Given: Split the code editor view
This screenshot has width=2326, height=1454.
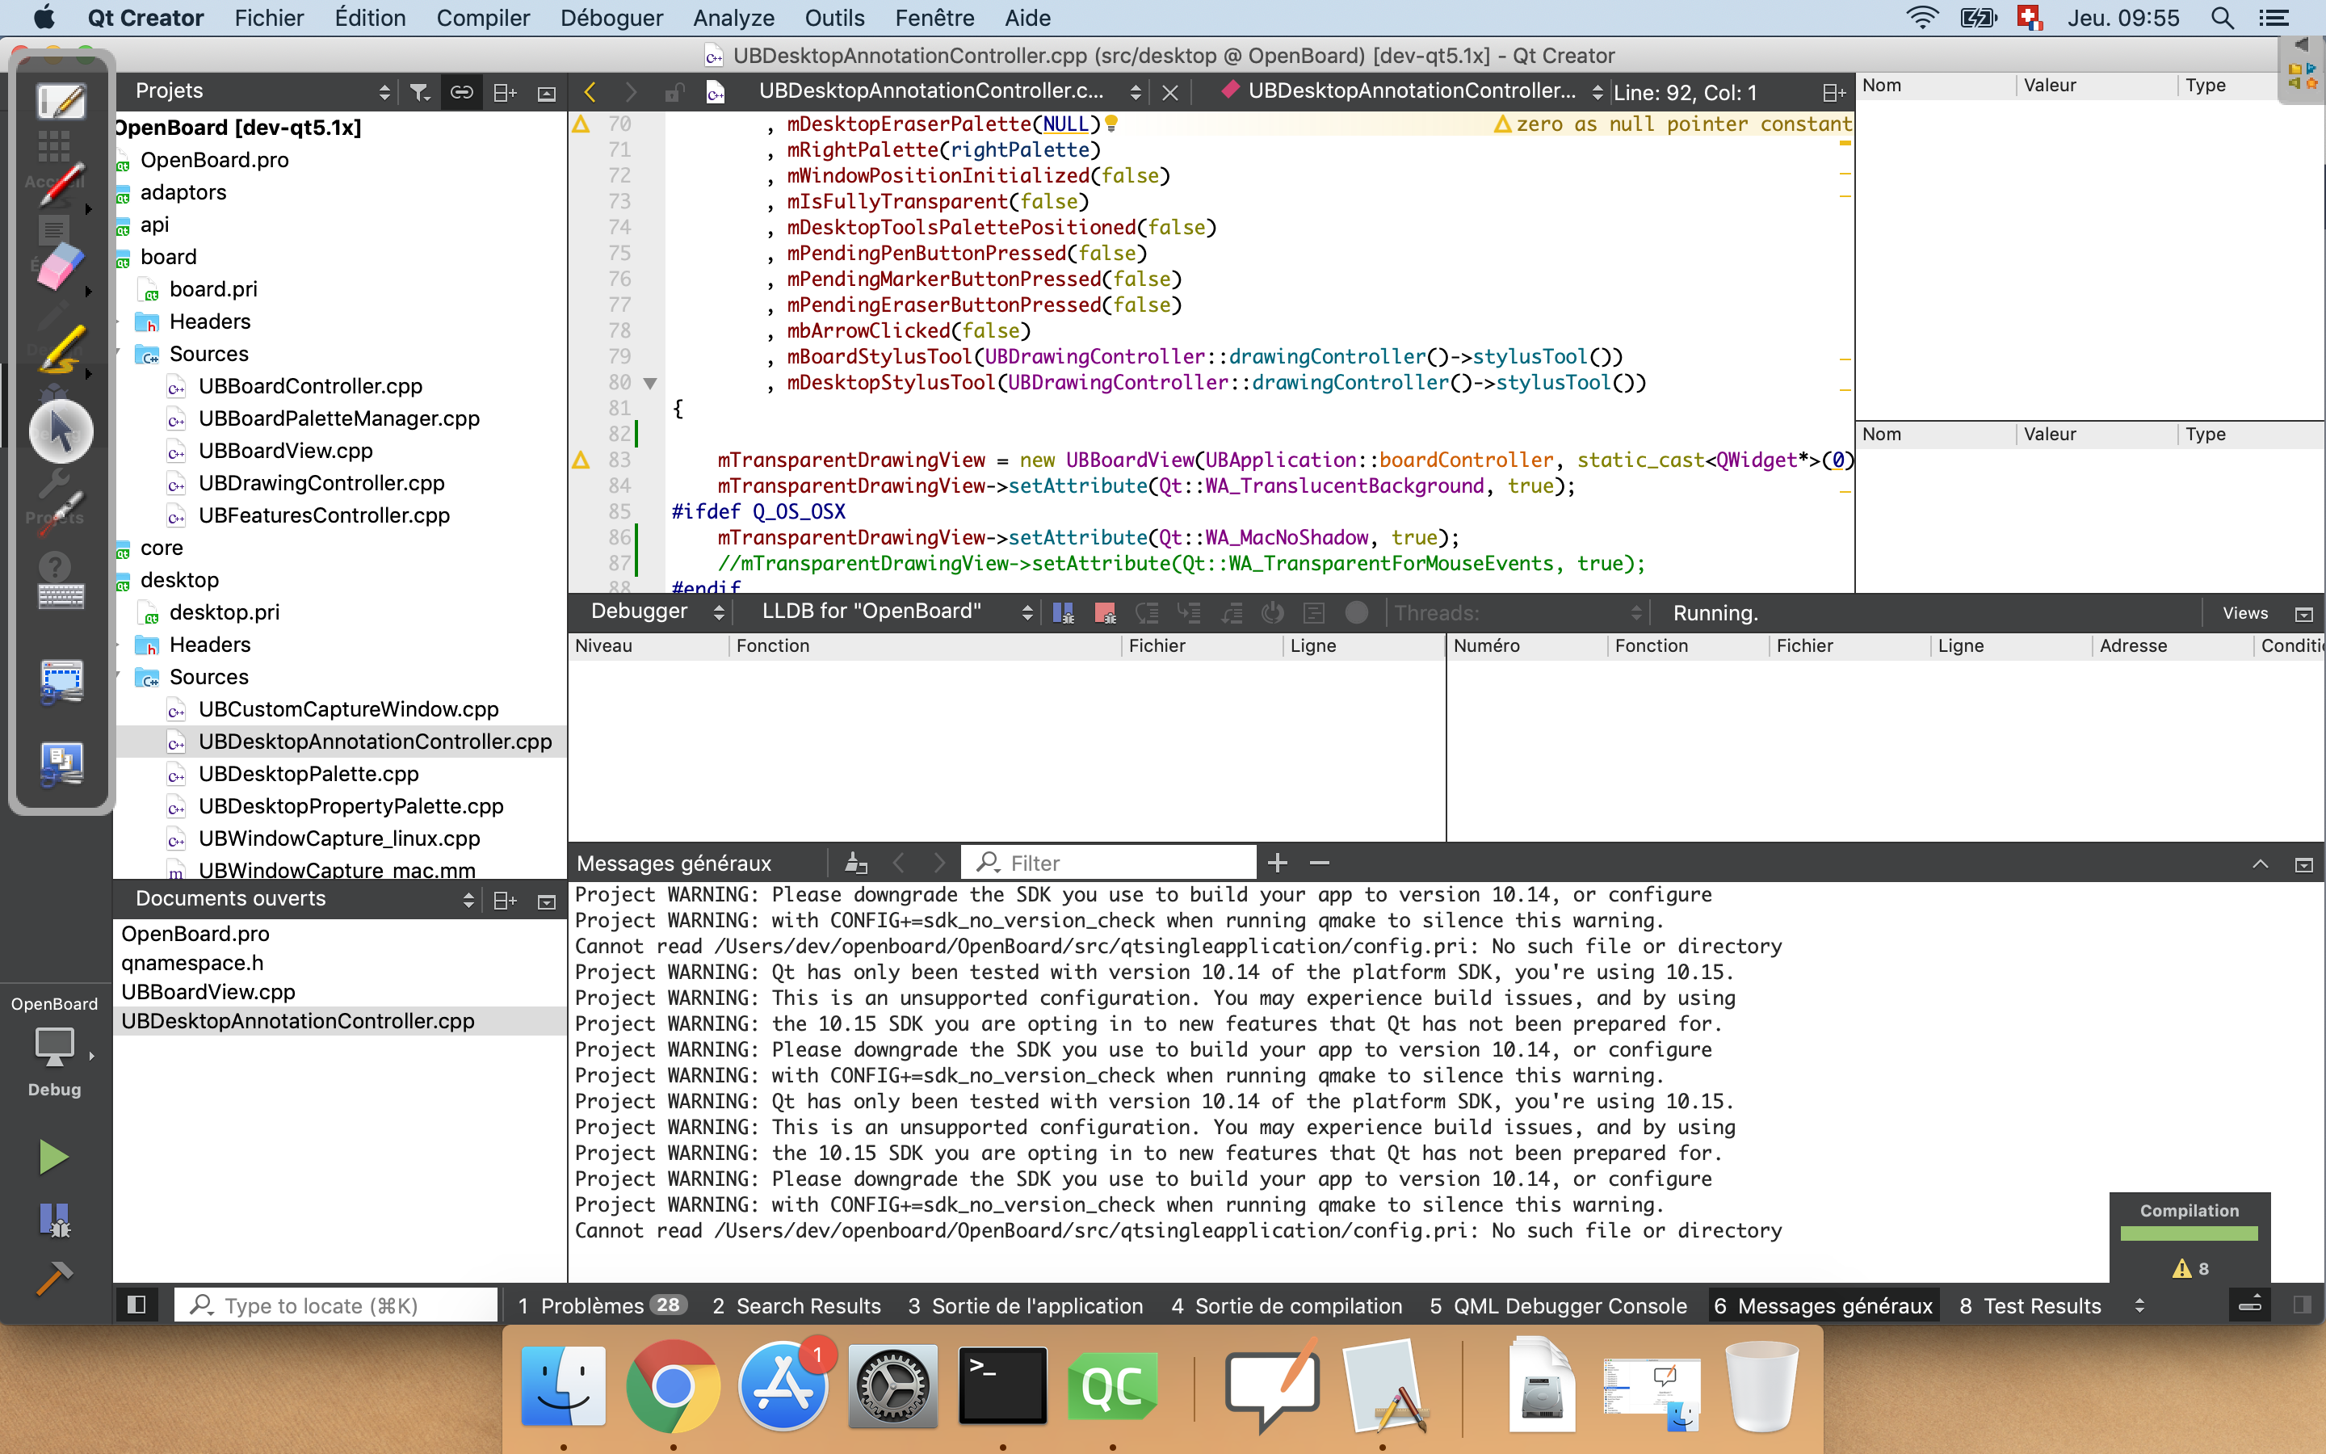Looking at the screenshot, I should (x=1834, y=92).
